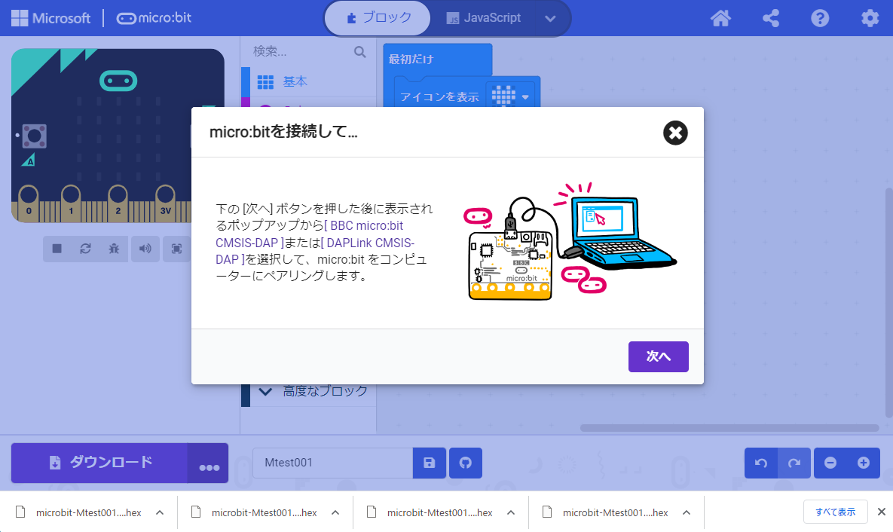Open third downloaded microbit-Mtest001 hex file
Image resolution: width=893 pixels, height=532 pixels.
tap(439, 512)
